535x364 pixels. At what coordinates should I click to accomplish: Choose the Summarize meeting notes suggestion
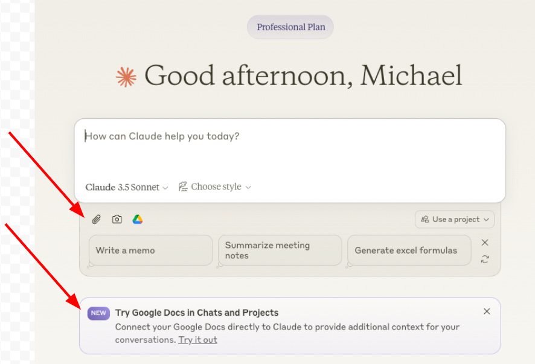280,251
